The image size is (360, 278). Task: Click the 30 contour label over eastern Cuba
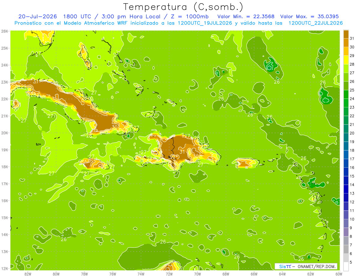(114, 127)
